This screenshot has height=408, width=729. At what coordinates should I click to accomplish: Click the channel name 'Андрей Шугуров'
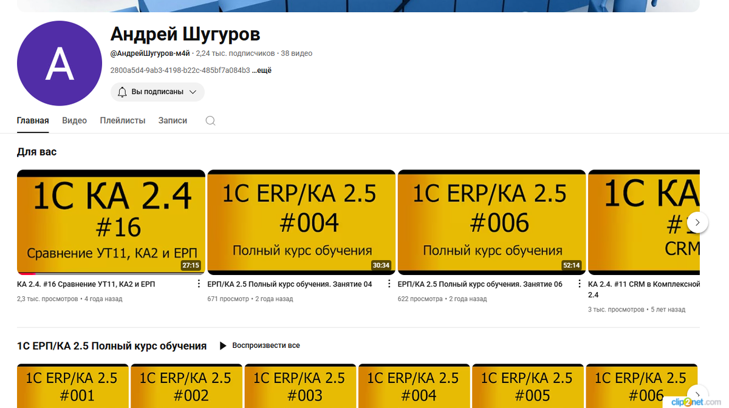[185, 34]
